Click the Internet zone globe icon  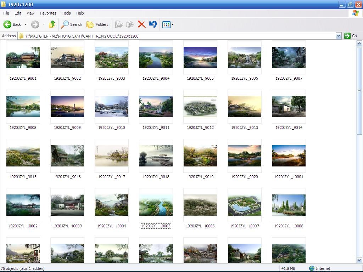pyautogui.click(x=312, y=268)
